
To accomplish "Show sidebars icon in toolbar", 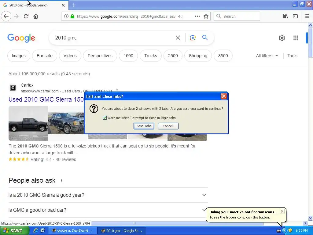I will click(295, 16).
